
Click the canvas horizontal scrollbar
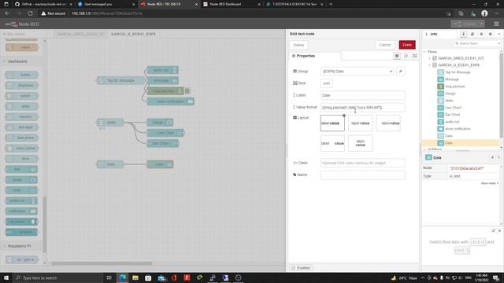pos(102,263)
